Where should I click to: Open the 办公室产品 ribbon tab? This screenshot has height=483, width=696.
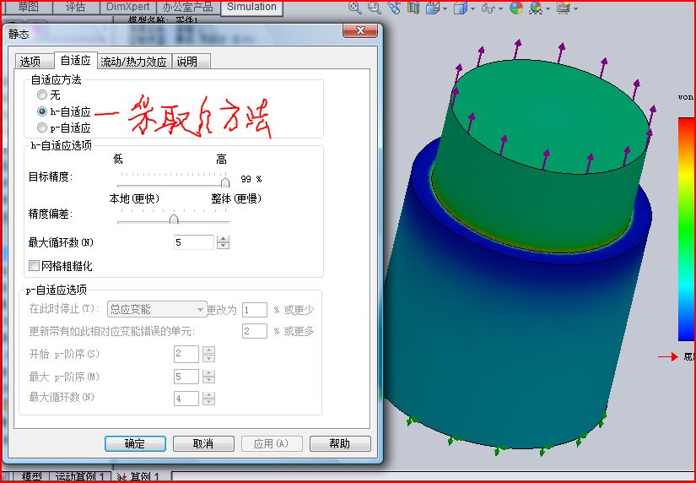188,7
